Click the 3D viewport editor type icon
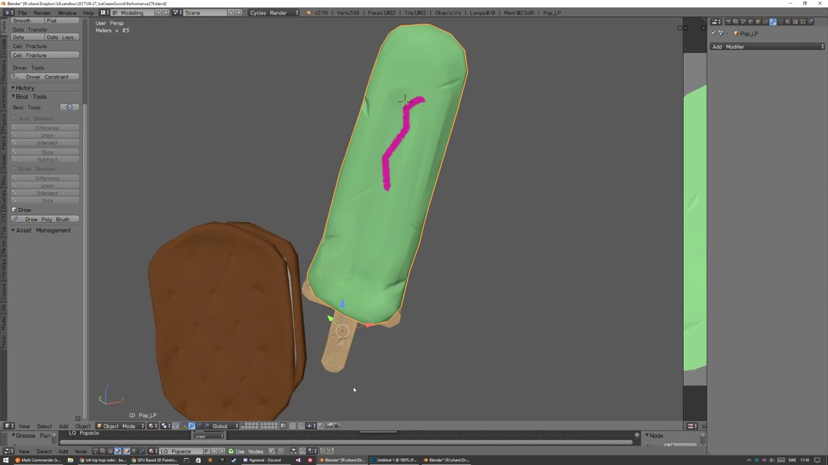The height and width of the screenshot is (465, 828). pyautogui.click(x=9, y=426)
